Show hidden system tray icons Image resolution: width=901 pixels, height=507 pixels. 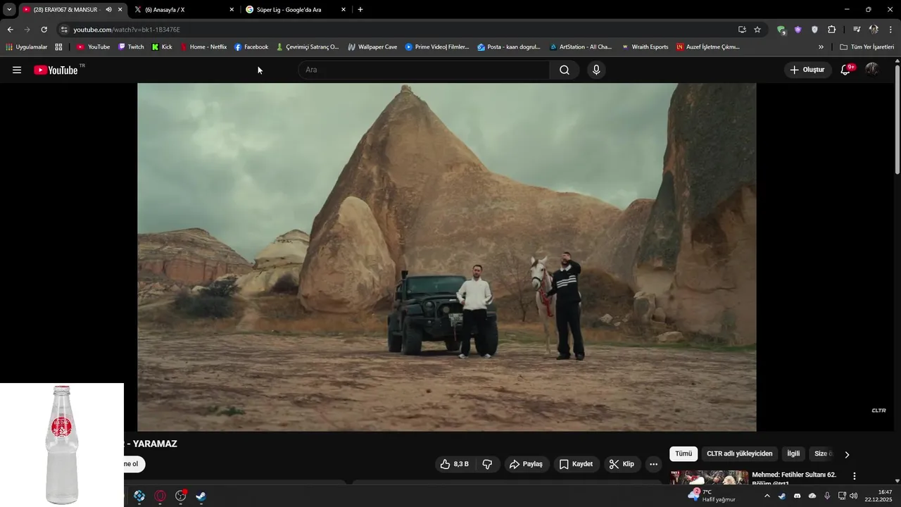coord(767,496)
